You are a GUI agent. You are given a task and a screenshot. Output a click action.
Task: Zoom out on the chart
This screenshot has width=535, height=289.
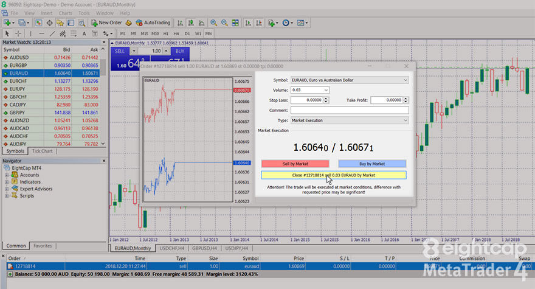click(x=224, y=23)
